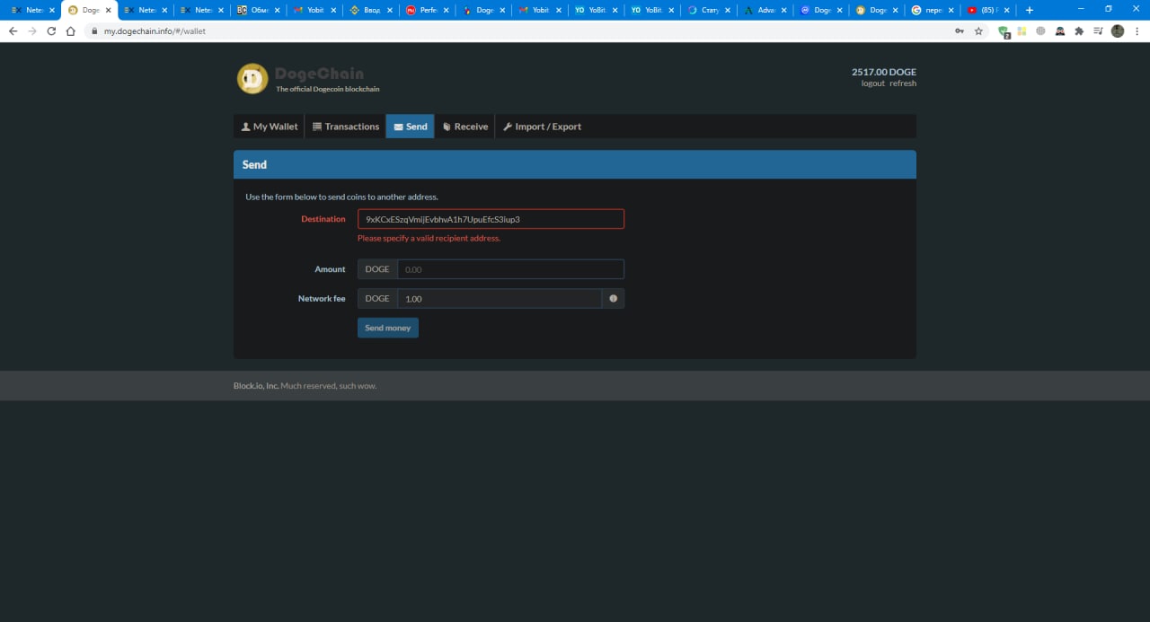Close the YouTube (85) tab

[1007, 10]
